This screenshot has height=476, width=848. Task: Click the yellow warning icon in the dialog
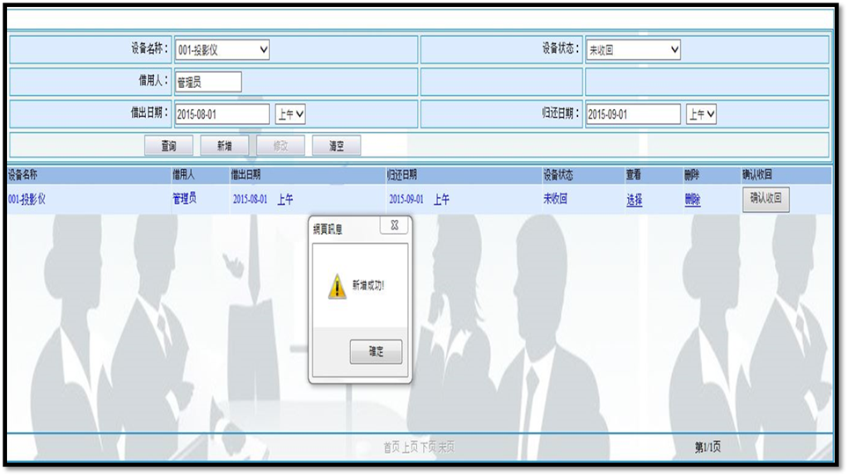tap(337, 287)
